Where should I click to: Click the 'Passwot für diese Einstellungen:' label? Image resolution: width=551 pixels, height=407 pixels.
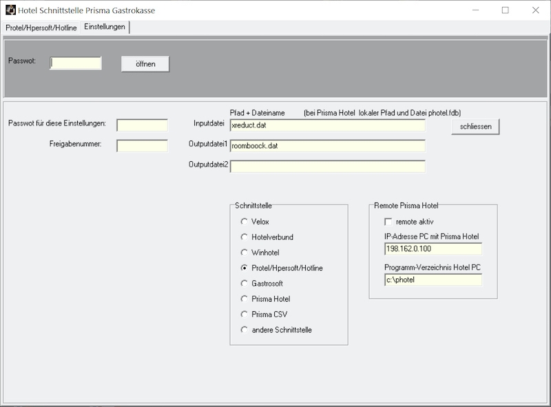[57, 123]
